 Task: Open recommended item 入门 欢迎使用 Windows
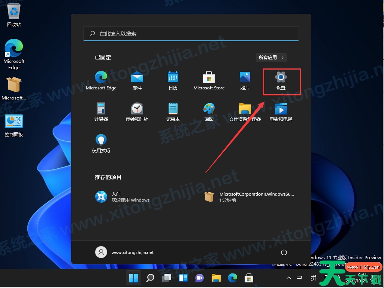(x=123, y=197)
